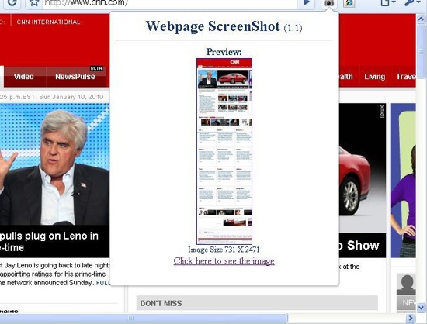Click the FULL story link
Viewport: 427px width, 324px height.
point(103,283)
